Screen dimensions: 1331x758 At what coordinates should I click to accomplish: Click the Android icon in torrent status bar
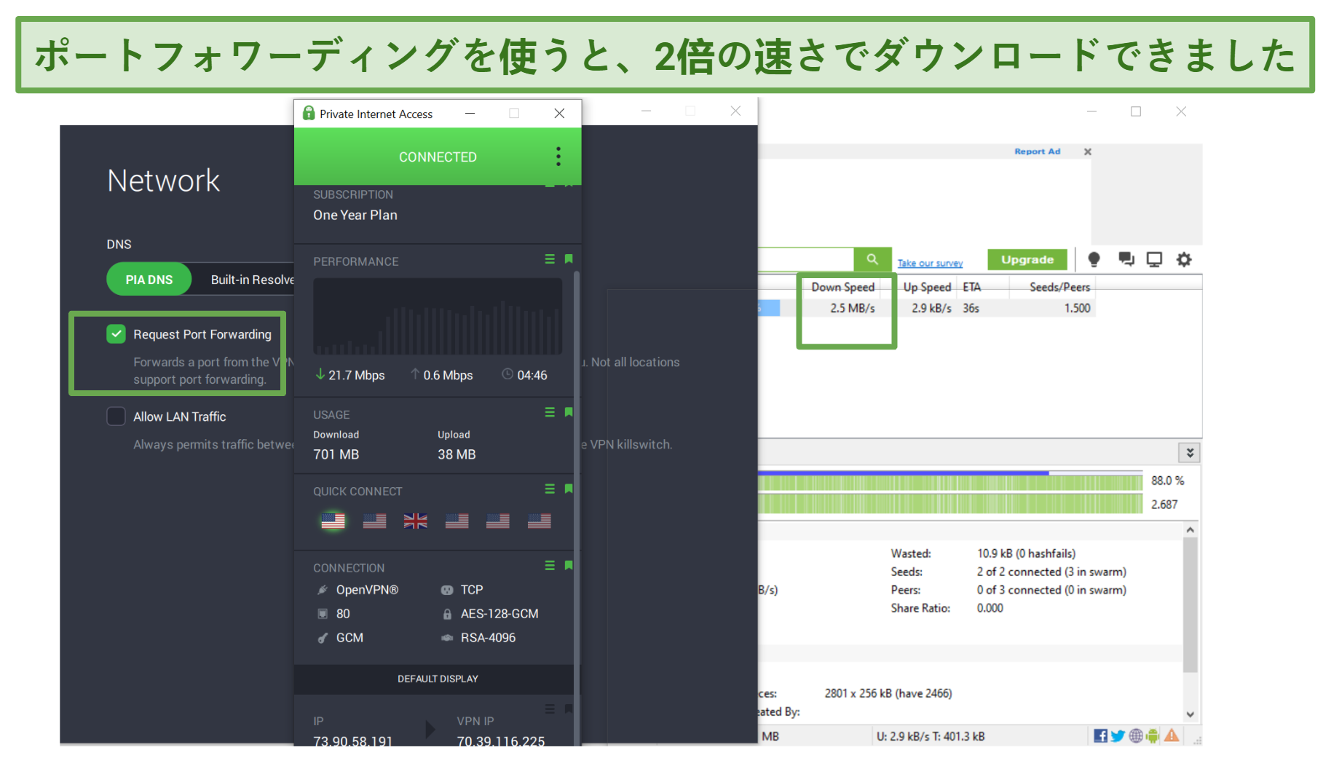(x=1153, y=736)
